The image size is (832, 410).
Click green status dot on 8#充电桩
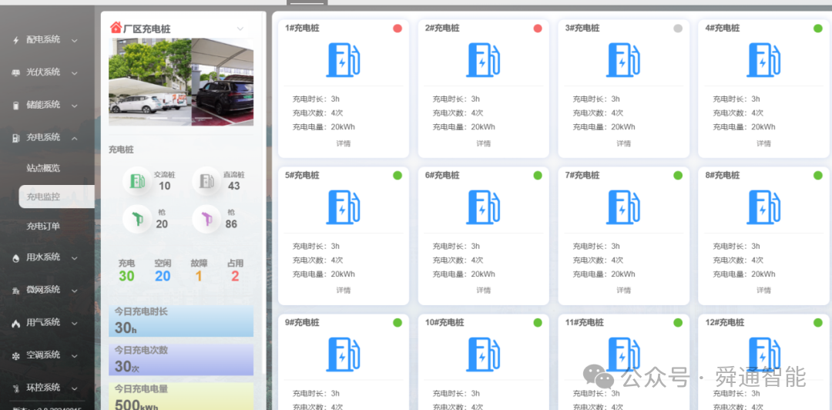817,175
